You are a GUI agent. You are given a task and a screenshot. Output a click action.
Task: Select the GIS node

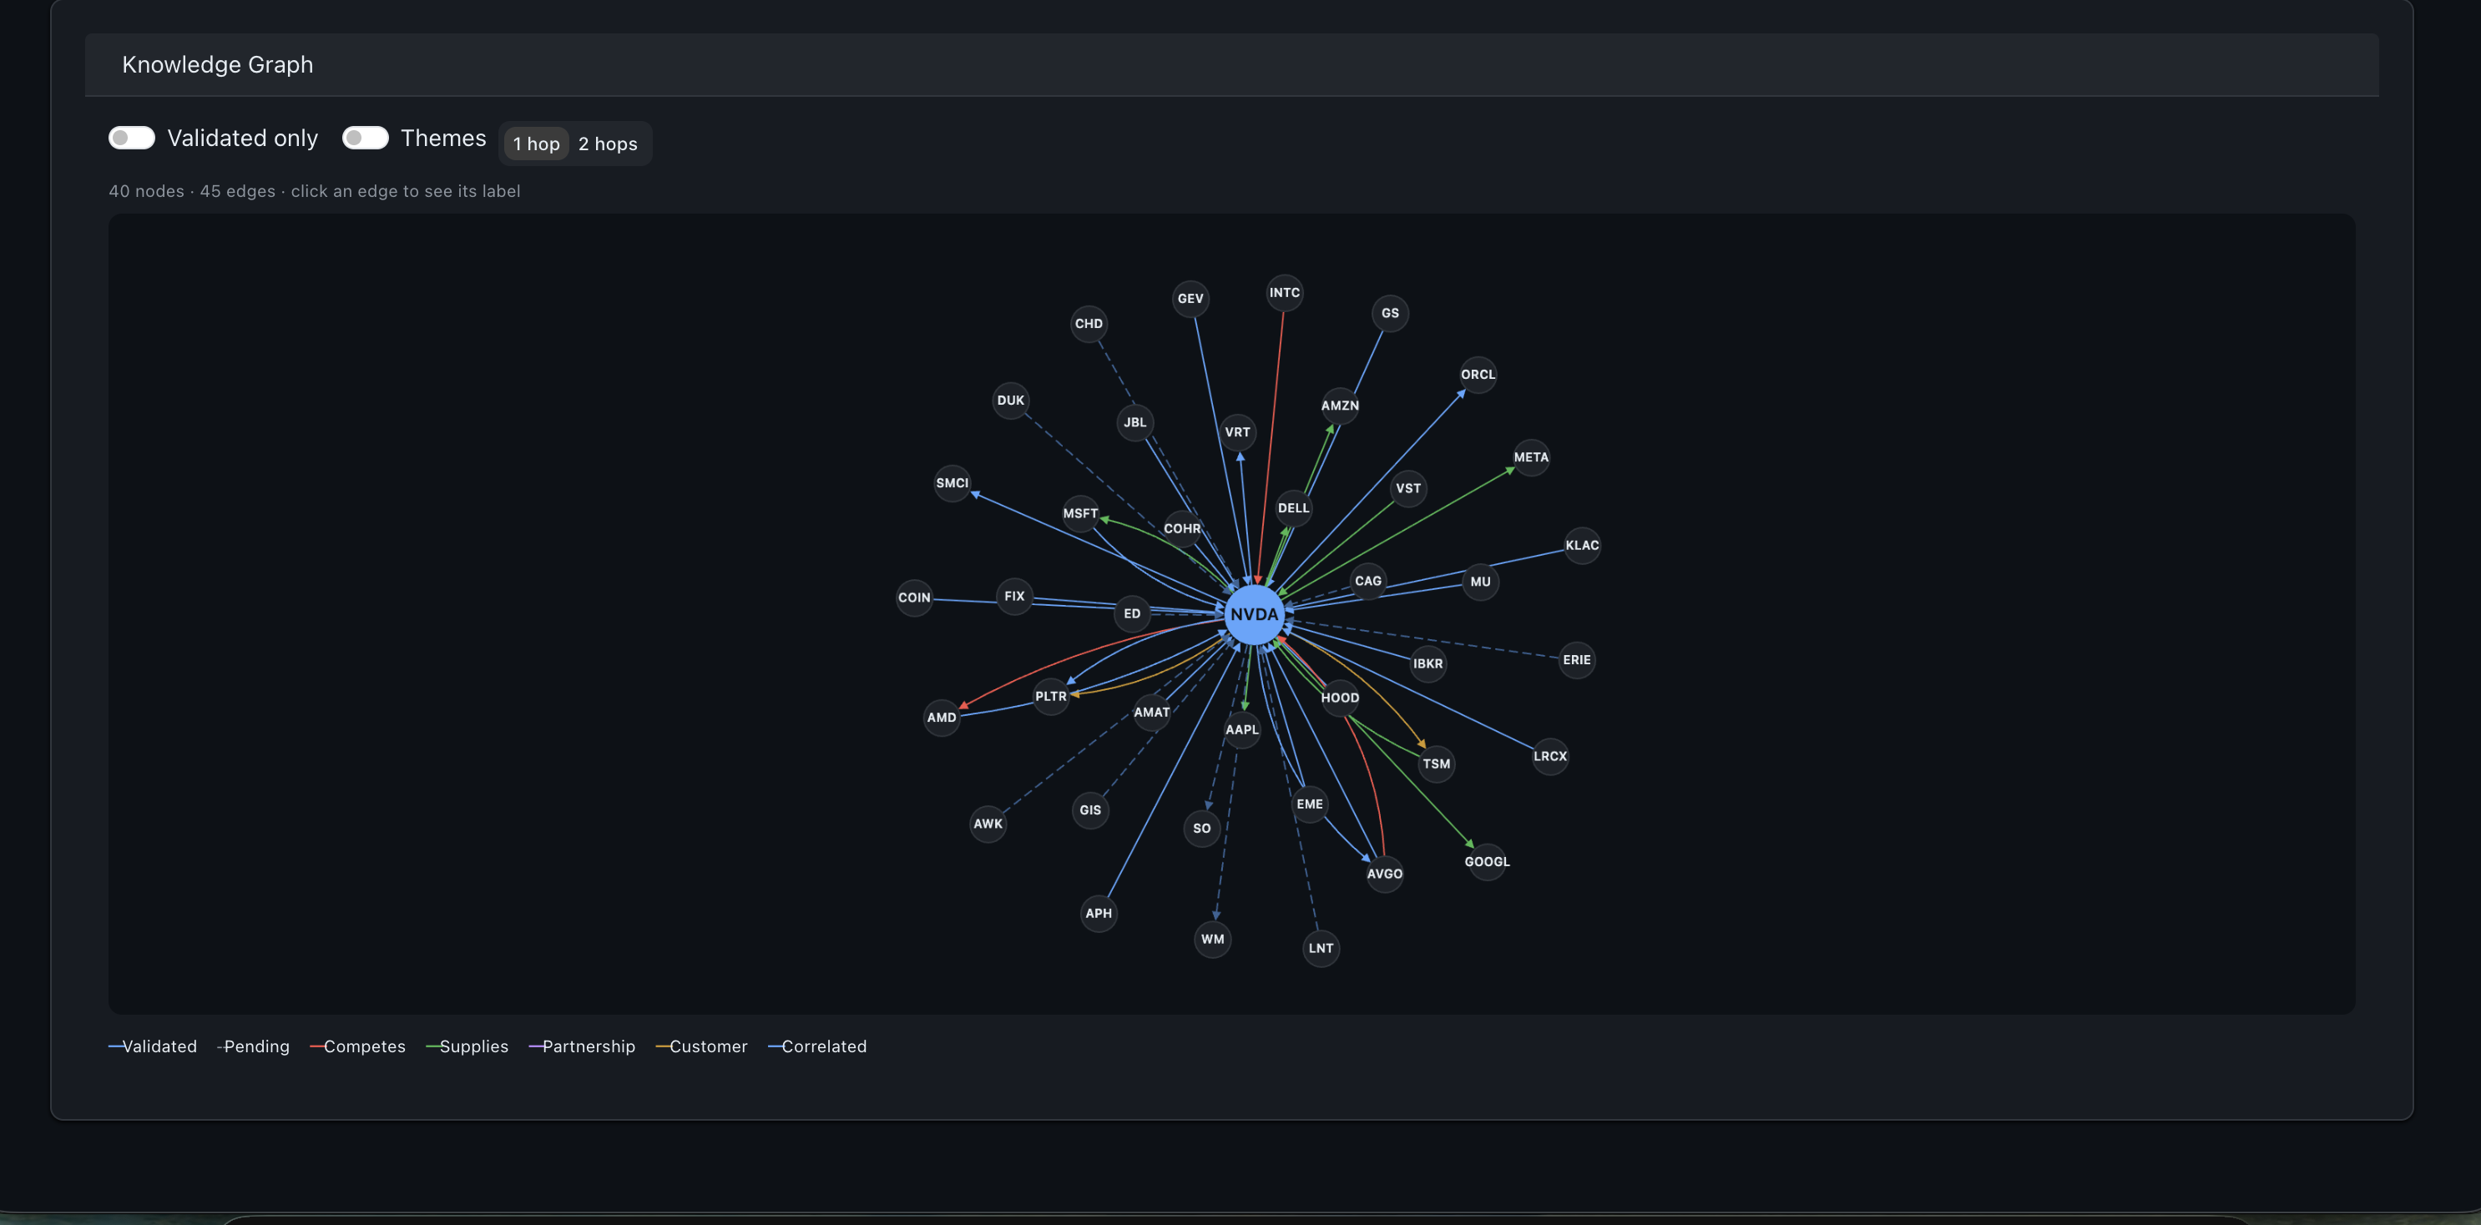click(1089, 810)
